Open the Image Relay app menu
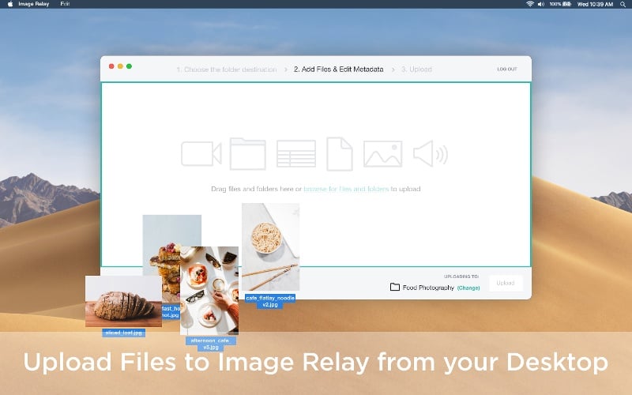Image resolution: width=632 pixels, height=395 pixels. click(34, 4)
